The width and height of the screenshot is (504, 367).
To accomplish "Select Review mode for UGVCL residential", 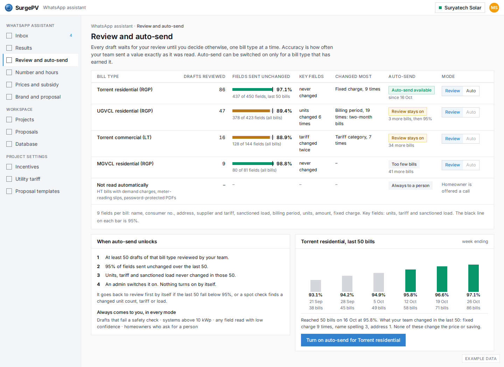I will click(x=453, y=112).
